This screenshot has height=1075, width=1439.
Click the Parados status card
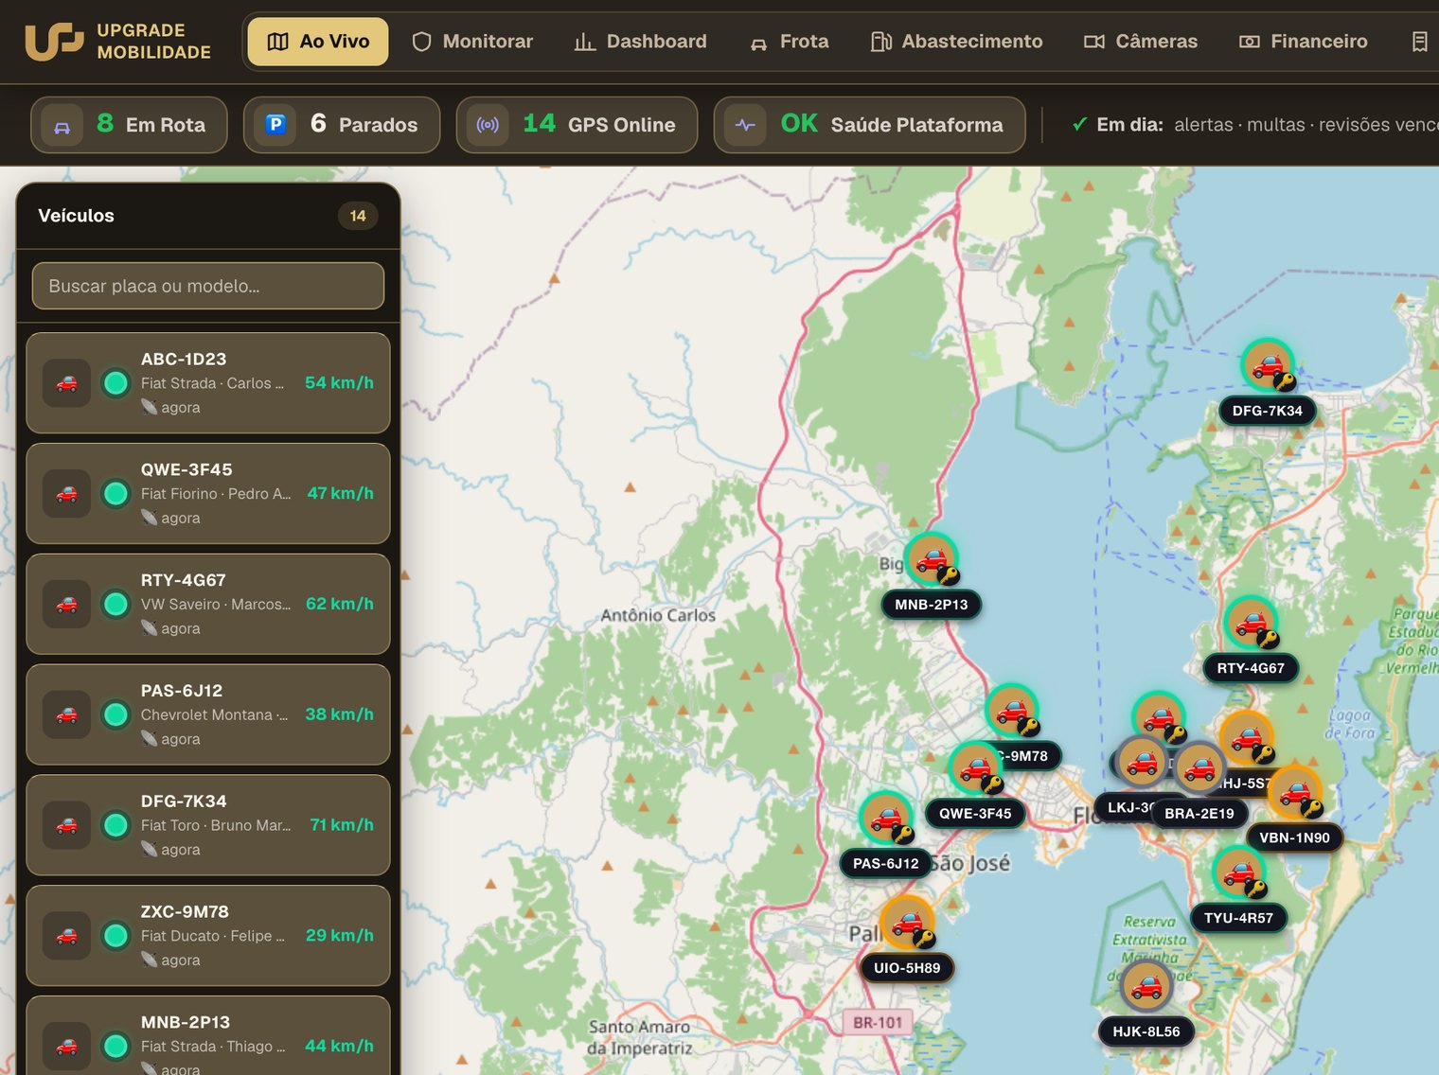(342, 125)
